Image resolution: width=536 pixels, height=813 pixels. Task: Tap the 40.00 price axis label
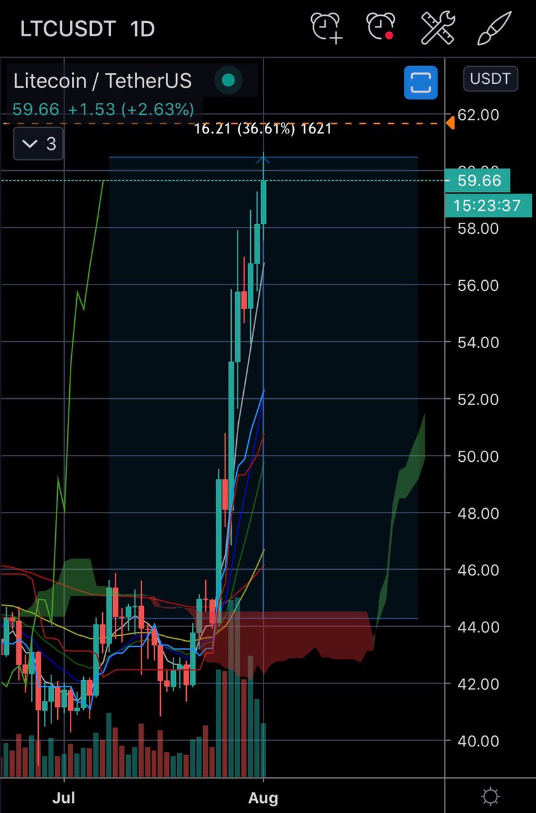tap(478, 741)
